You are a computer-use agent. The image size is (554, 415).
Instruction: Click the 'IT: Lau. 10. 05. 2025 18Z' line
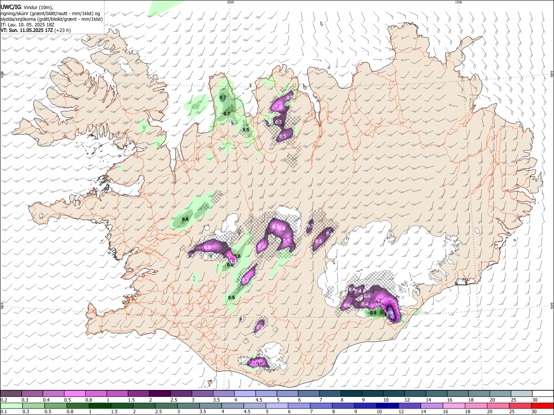click(x=27, y=25)
